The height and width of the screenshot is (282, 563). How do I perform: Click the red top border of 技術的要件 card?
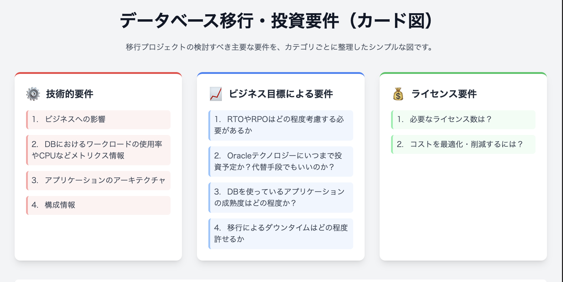click(x=98, y=73)
